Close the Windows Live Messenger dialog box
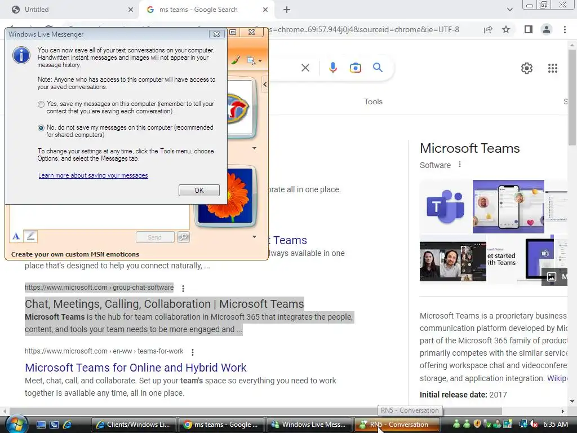Screen dimensions: 577x433 tap(216, 34)
